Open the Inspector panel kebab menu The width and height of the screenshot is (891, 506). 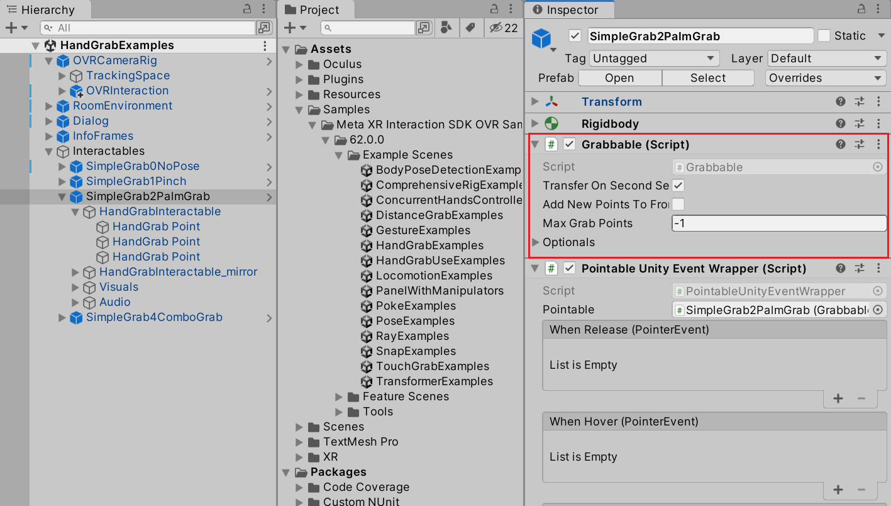click(878, 9)
